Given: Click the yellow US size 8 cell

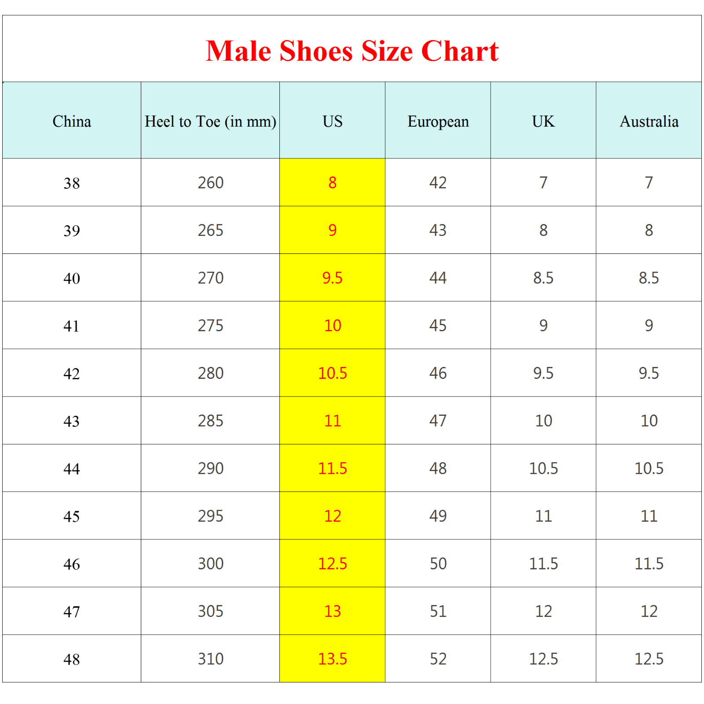Looking at the screenshot, I should point(332,183).
